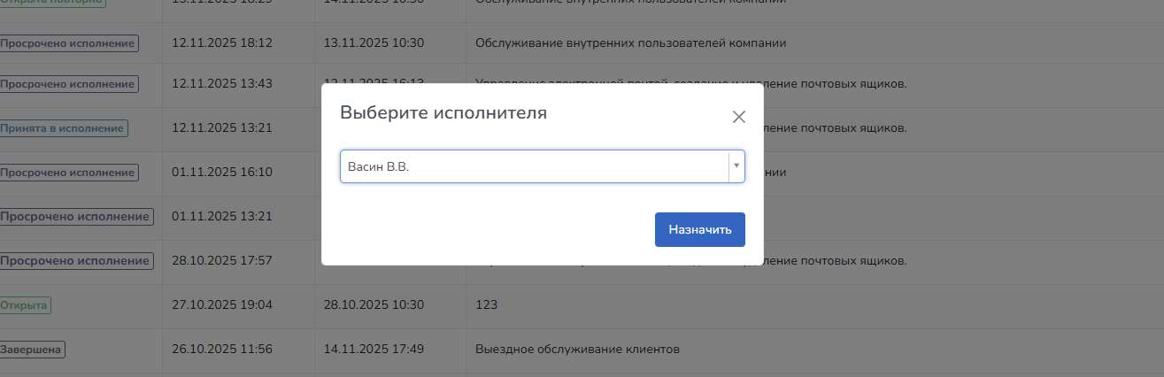Image resolution: width=1164 pixels, height=377 pixels.
Task: Select the 'Принята в исполнение' status badge
Action: tap(64, 128)
